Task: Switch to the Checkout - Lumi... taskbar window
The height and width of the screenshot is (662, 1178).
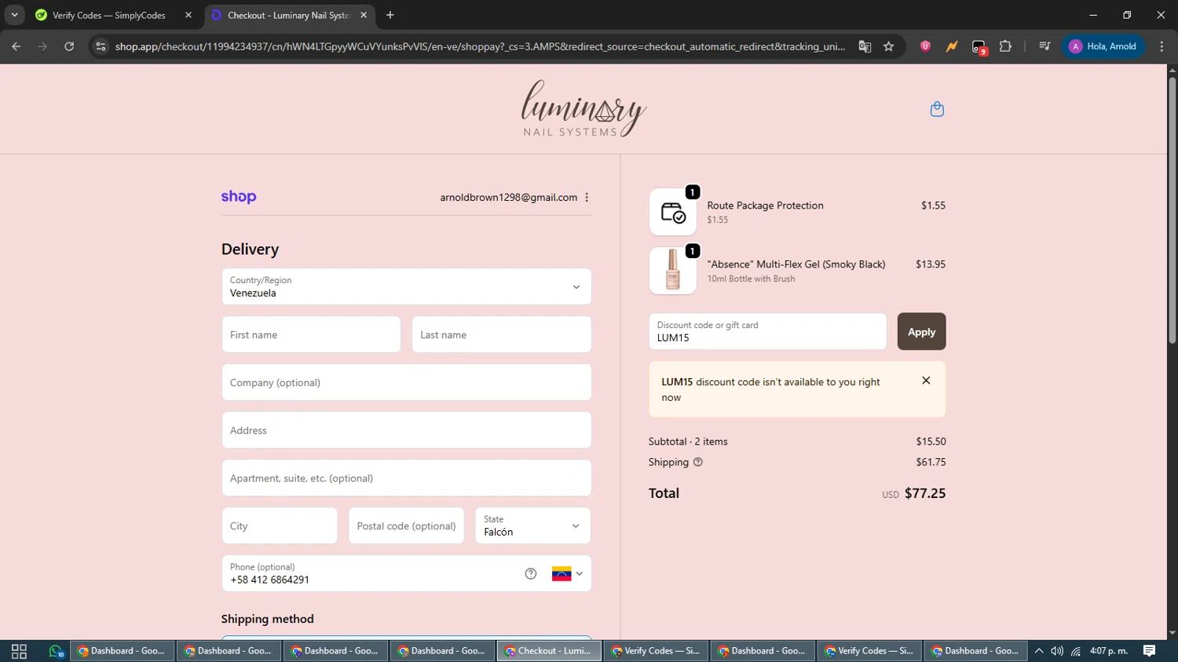Action: [549, 651]
